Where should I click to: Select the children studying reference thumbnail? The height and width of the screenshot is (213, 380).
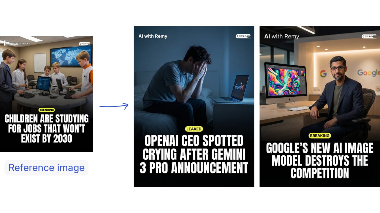tap(47, 94)
